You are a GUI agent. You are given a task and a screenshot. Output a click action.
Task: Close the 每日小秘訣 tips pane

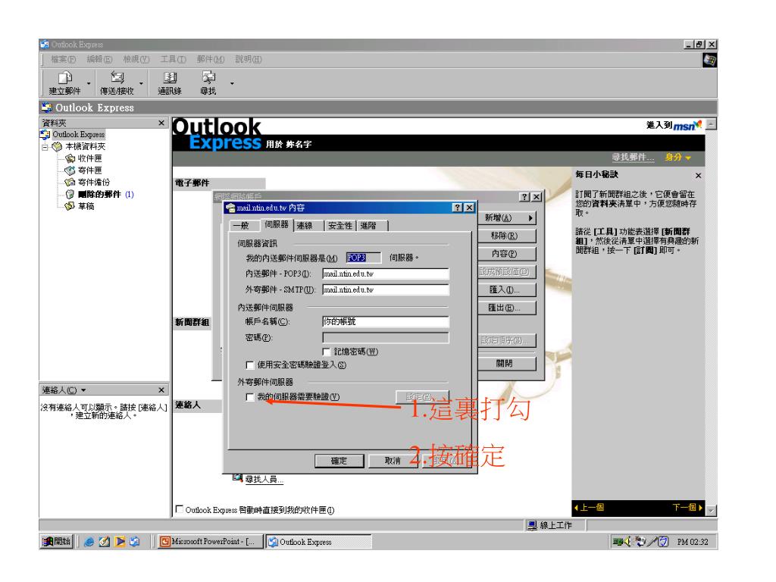(x=698, y=176)
